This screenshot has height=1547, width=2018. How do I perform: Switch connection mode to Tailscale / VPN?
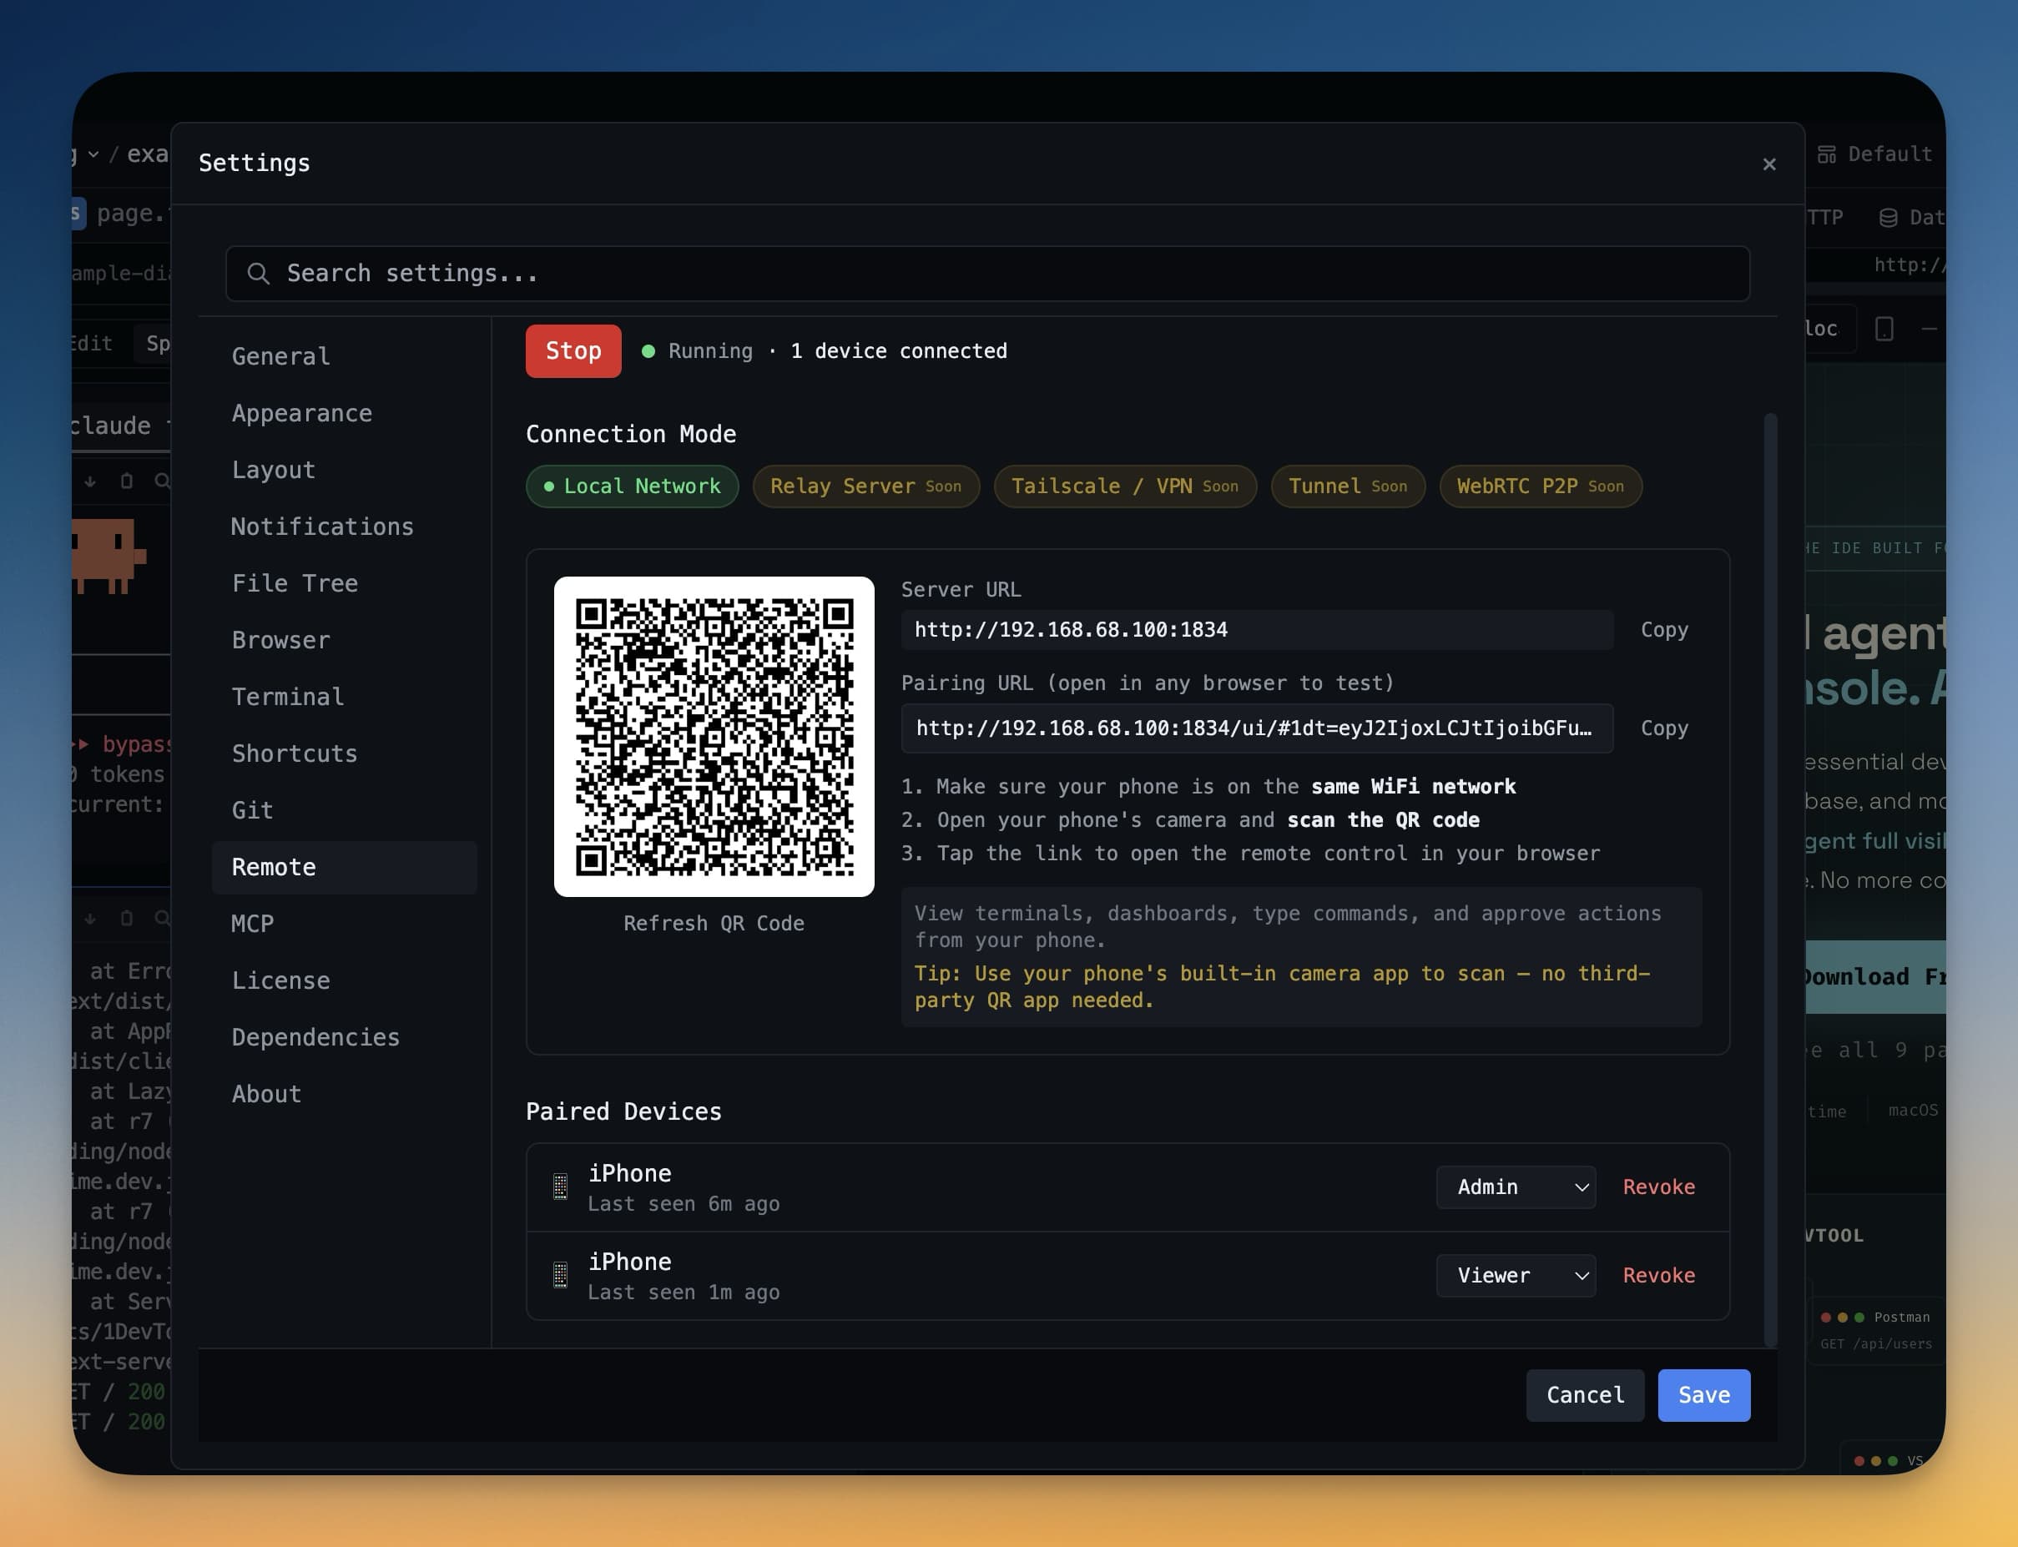[1123, 486]
